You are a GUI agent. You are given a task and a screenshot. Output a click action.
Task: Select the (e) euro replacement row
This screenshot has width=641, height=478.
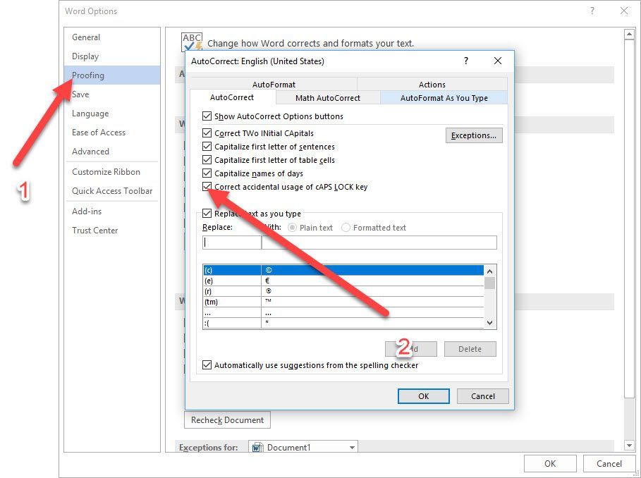click(x=343, y=281)
